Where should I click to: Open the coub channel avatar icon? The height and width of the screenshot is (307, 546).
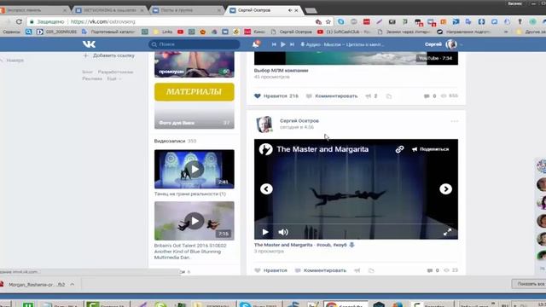pos(265,149)
